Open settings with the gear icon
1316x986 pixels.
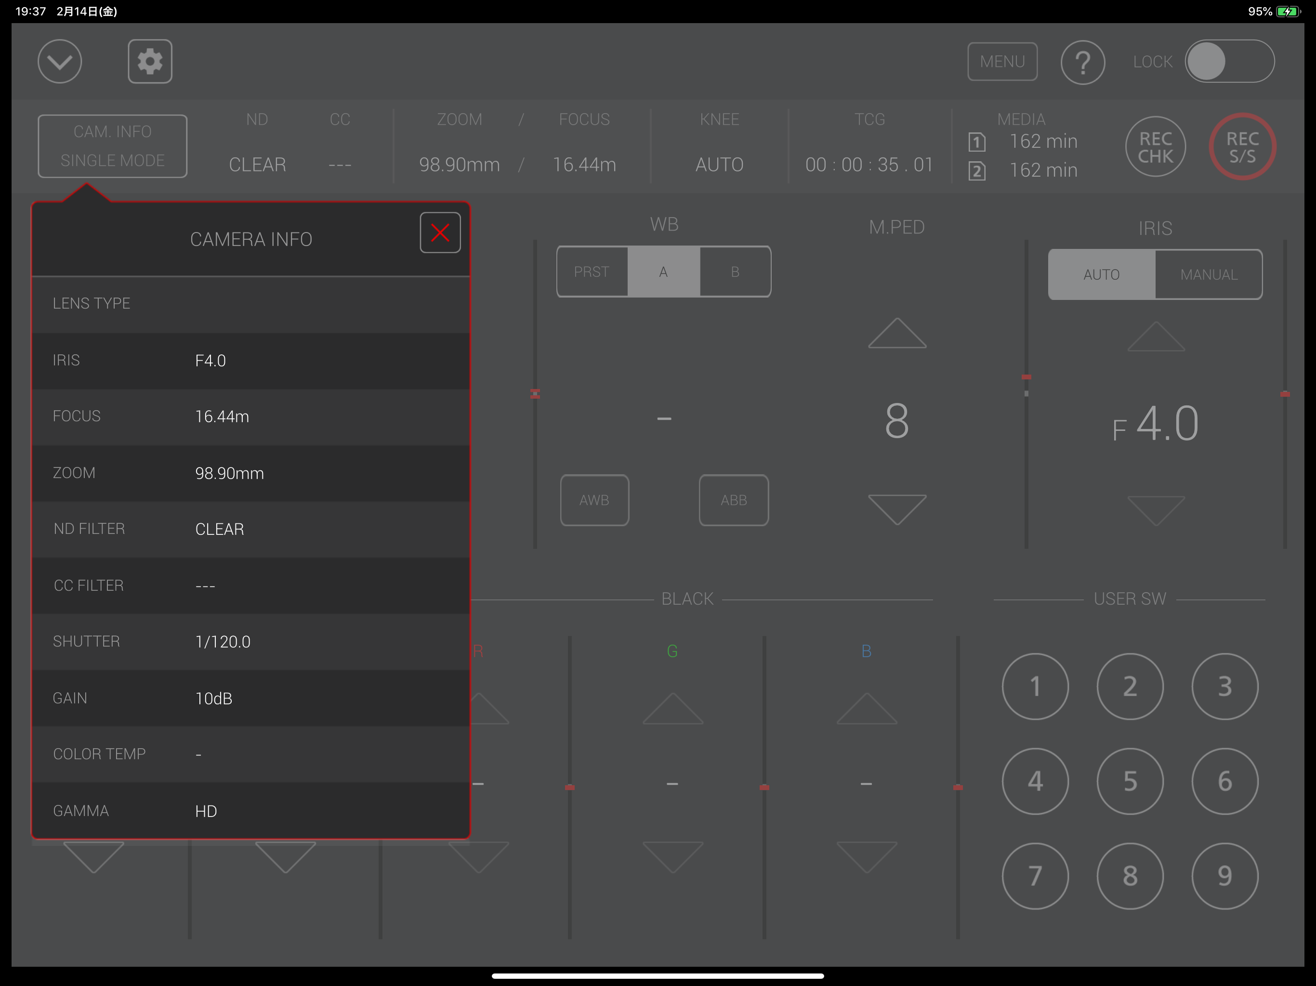click(150, 61)
